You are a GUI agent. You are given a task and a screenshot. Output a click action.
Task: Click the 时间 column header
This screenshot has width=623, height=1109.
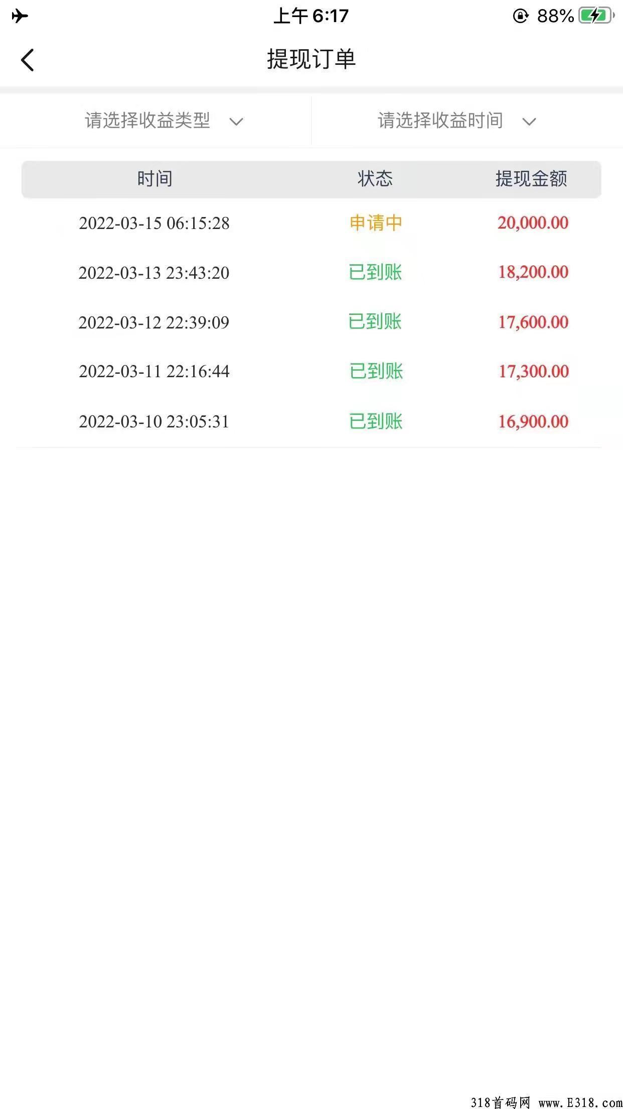click(x=155, y=179)
